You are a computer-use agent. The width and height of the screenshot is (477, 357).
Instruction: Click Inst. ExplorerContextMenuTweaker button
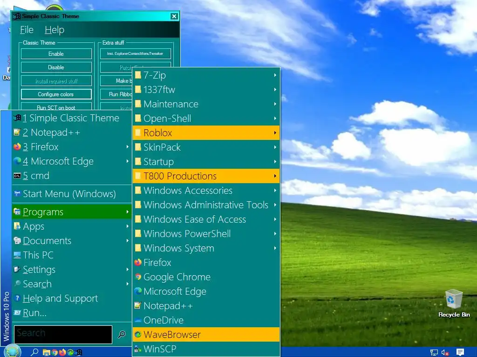click(136, 54)
